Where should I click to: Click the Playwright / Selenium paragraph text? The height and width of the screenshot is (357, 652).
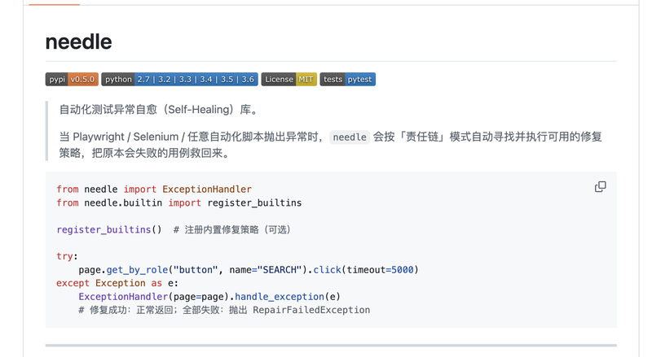pyautogui.click(x=331, y=145)
